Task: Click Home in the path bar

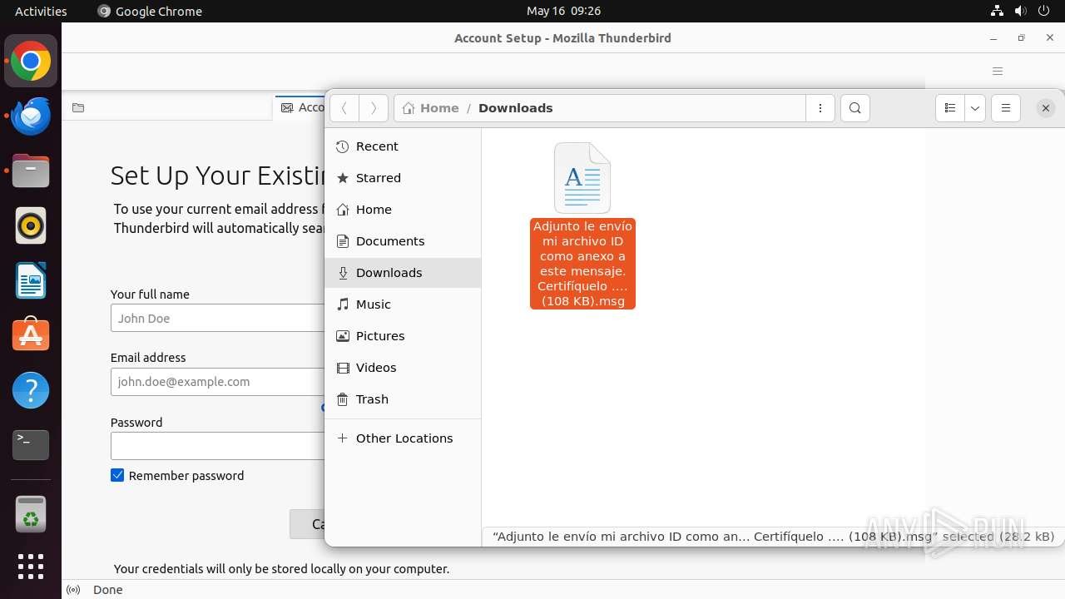Action: tap(431, 108)
